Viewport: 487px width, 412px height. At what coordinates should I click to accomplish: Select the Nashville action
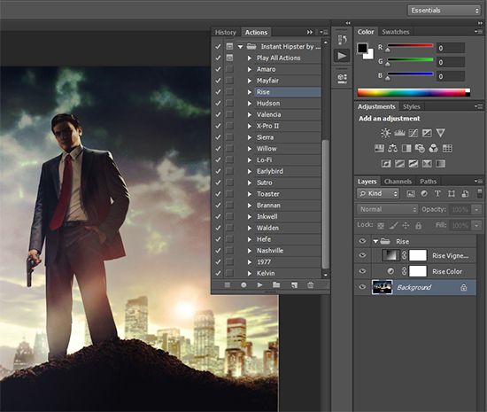270,251
